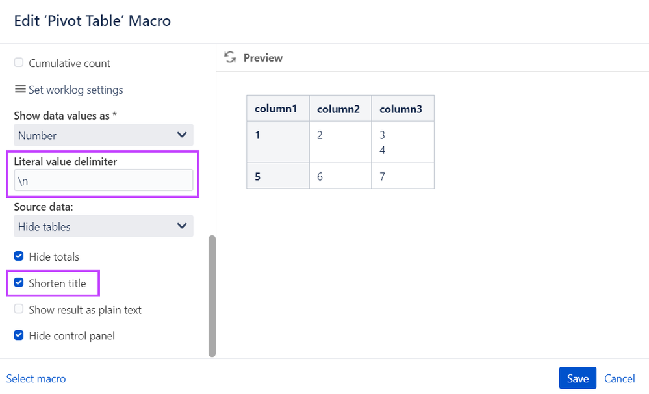Enable the Cumulative count checkbox
This screenshot has height=394, width=649.
[x=19, y=62]
